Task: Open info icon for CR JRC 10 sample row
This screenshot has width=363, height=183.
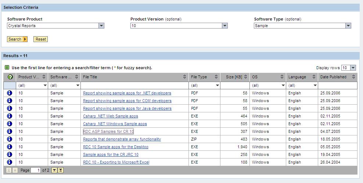Action: coord(10,154)
